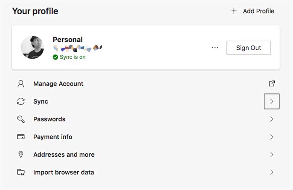Viewport: 293px width, 190px height.
Task: Click the Import browser data folder icon
Action: tap(21, 172)
